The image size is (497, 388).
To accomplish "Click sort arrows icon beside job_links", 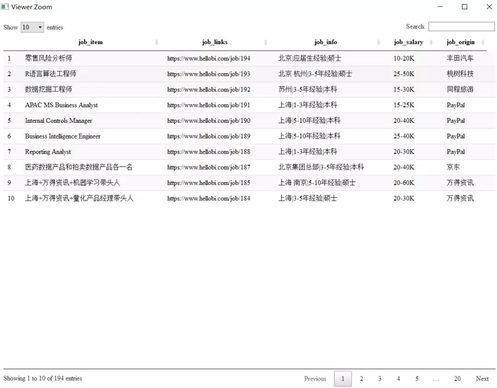I will click(266, 42).
